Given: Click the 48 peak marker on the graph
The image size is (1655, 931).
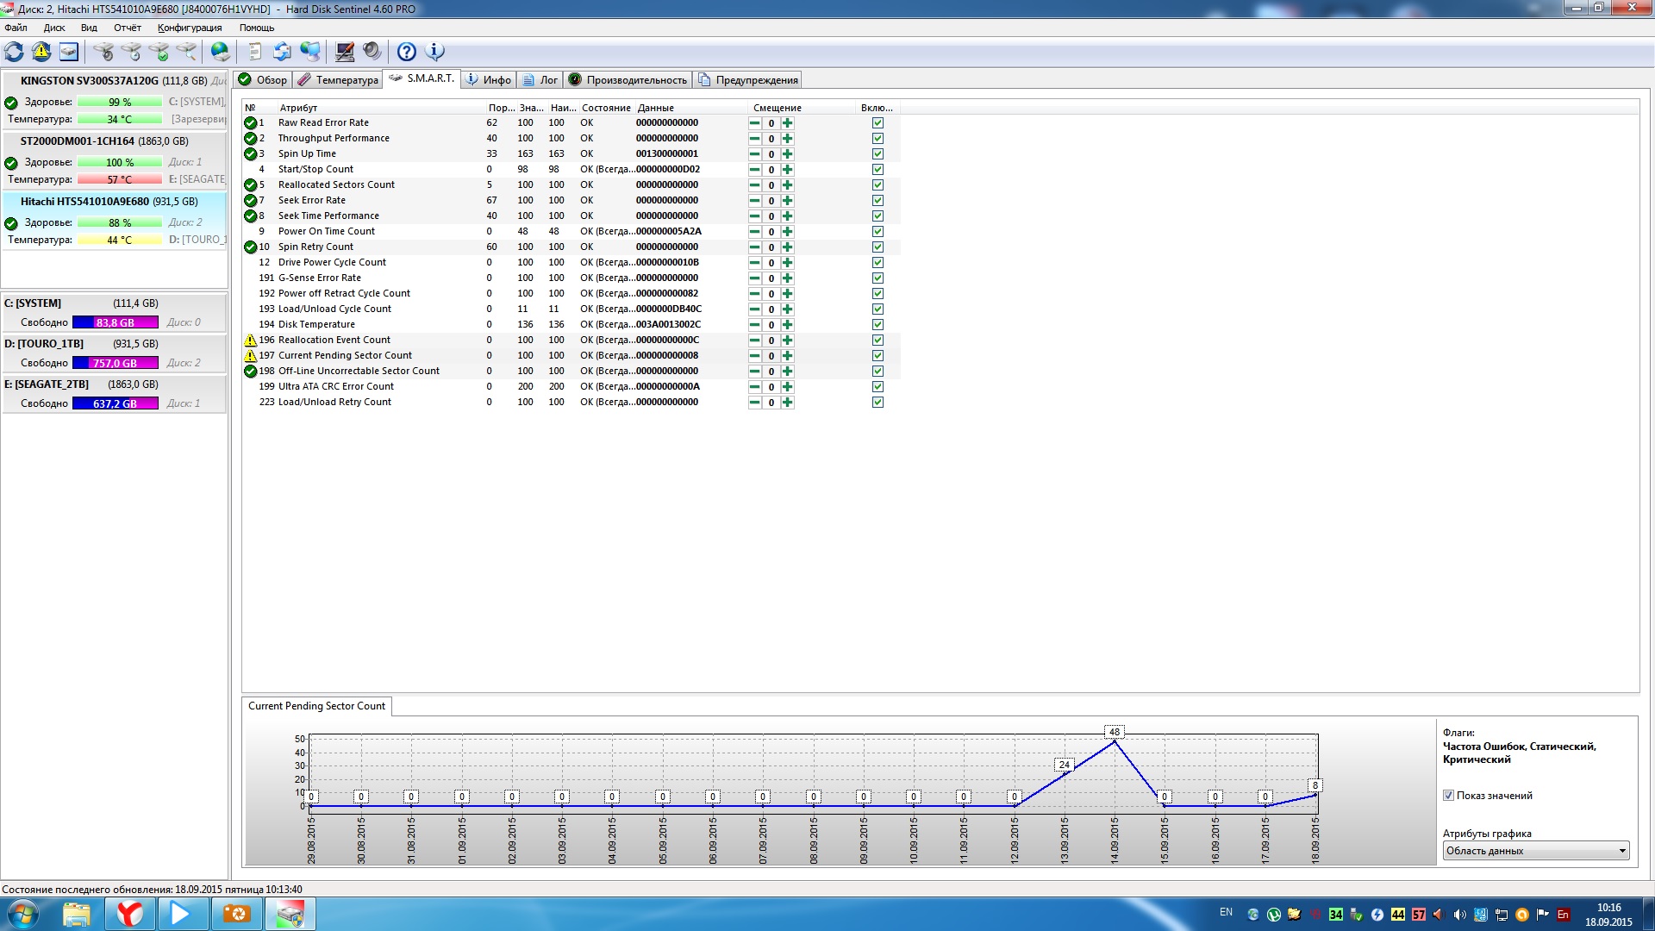Looking at the screenshot, I should coord(1115,732).
